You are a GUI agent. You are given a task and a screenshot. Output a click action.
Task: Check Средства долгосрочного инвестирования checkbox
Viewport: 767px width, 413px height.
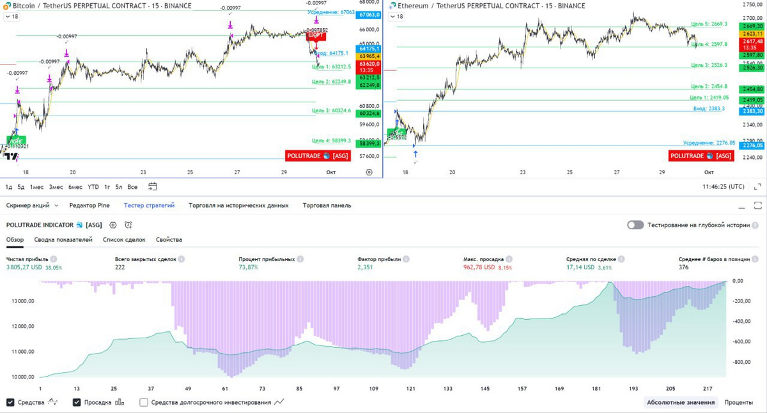[144, 403]
